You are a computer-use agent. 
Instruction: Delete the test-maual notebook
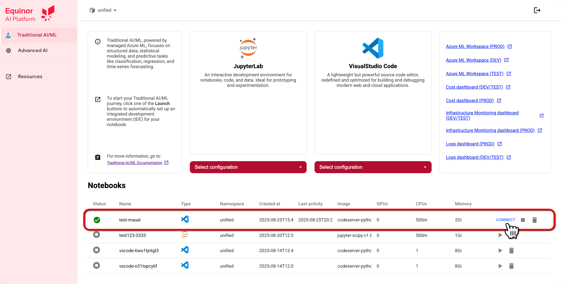coord(535,220)
